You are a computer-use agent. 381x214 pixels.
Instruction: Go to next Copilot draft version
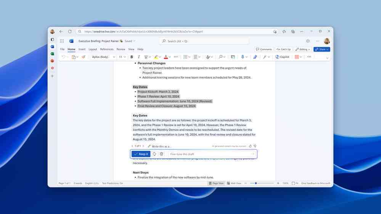point(143,146)
